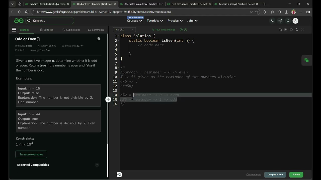
Task: Open the green chat widget
Action: click(306, 60)
